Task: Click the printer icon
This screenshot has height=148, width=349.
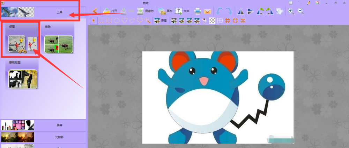Action: point(198,11)
